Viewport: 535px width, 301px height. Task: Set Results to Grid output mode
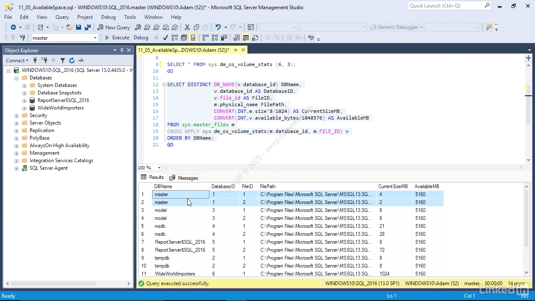[246, 38]
